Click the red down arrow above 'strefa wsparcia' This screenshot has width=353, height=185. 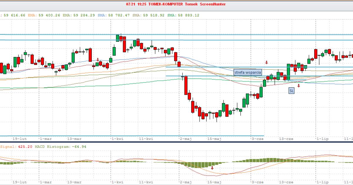coord(267,62)
